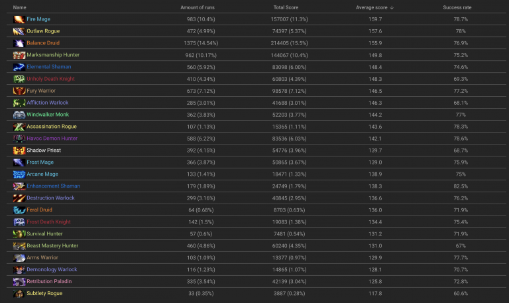Select the Beast Mastery Hunter row name

52,246
